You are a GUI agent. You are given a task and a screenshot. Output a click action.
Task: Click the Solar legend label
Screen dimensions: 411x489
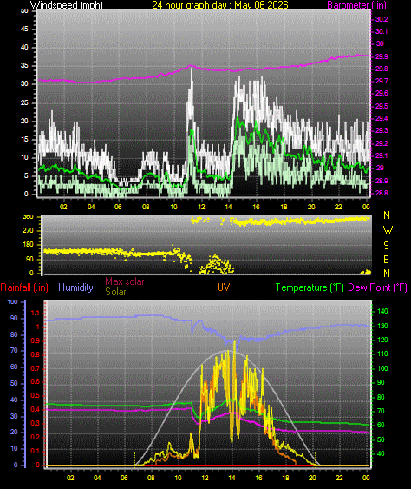point(115,292)
